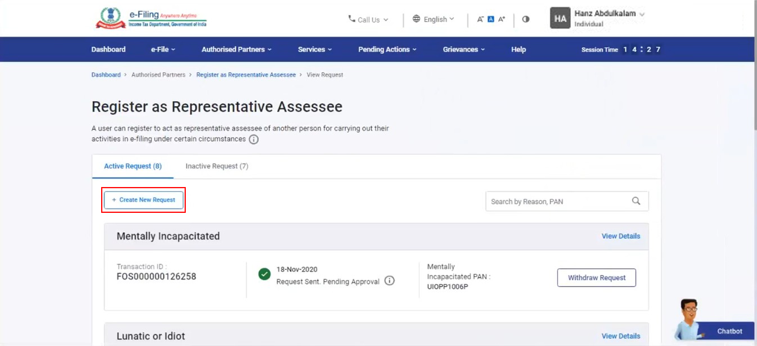Click the info icon beside page description
The height and width of the screenshot is (346, 757).
pos(253,139)
